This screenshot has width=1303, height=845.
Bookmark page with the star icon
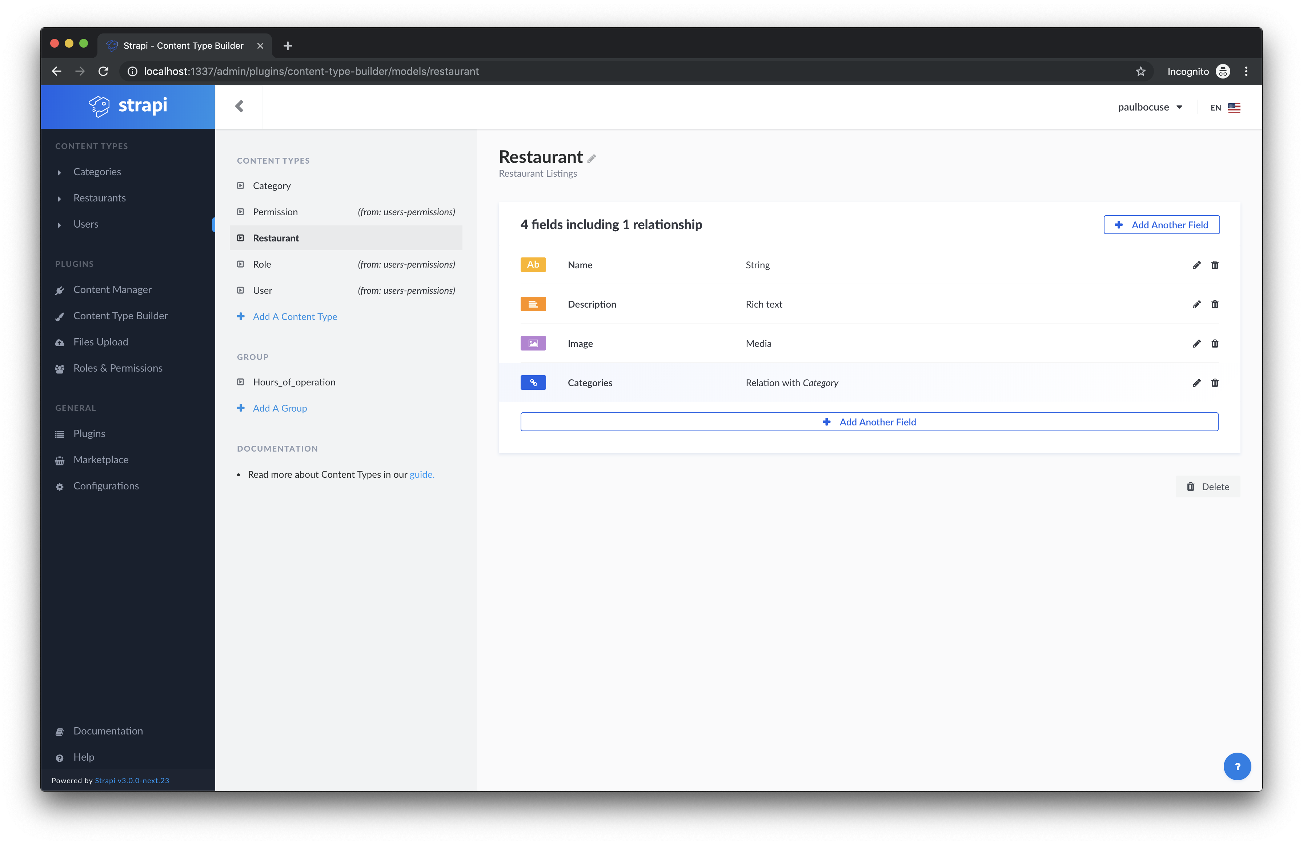click(x=1140, y=72)
